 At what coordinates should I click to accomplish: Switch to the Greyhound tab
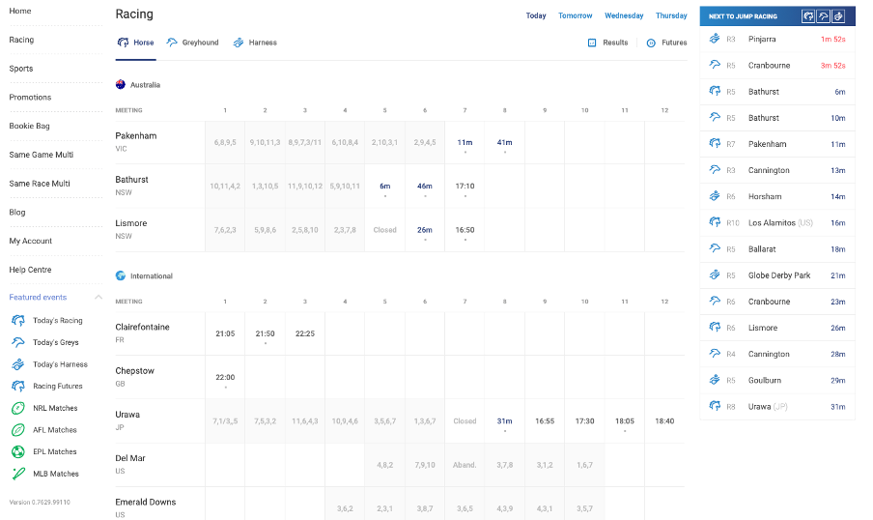coord(192,43)
